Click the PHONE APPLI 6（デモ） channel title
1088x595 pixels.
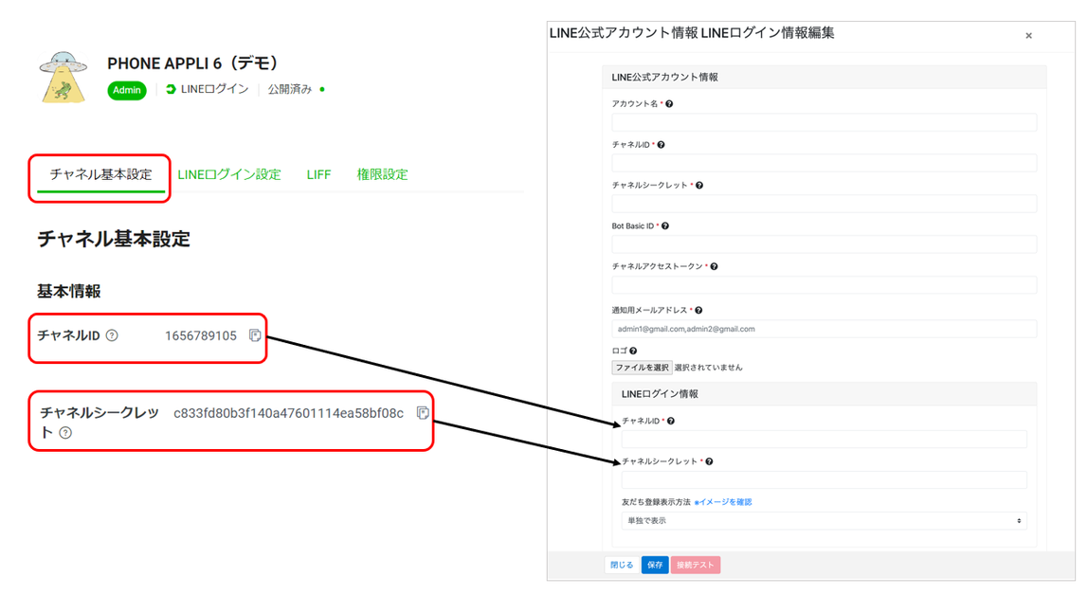point(193,63)
